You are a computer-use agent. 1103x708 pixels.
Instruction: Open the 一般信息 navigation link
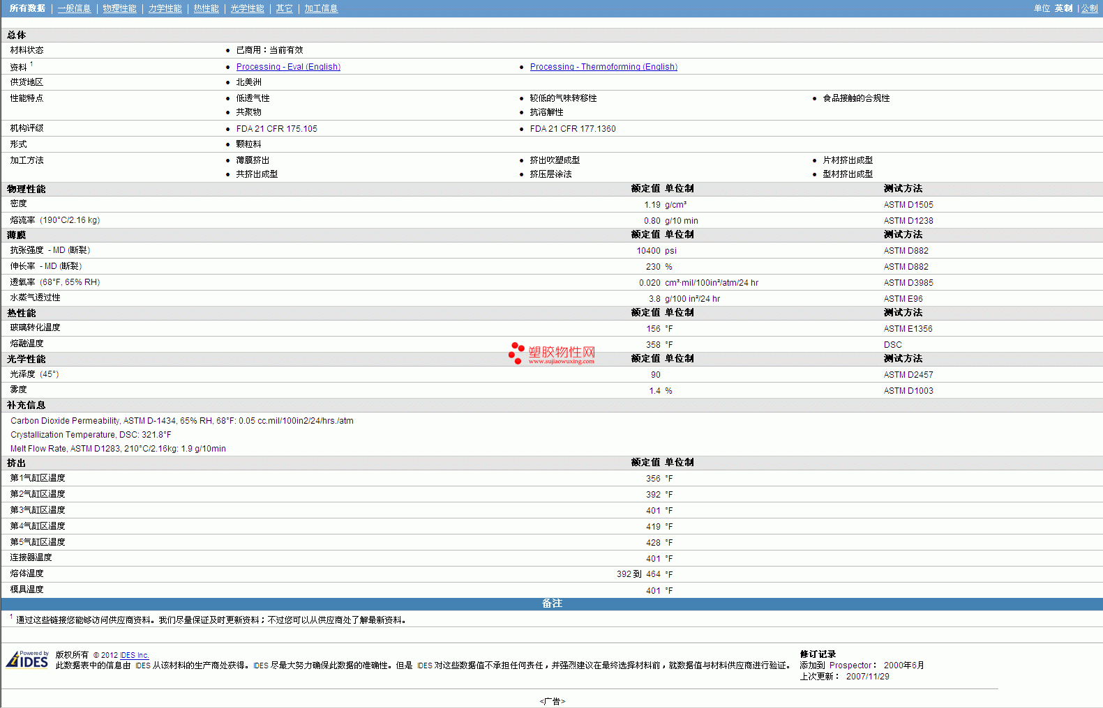click(74, 8)
